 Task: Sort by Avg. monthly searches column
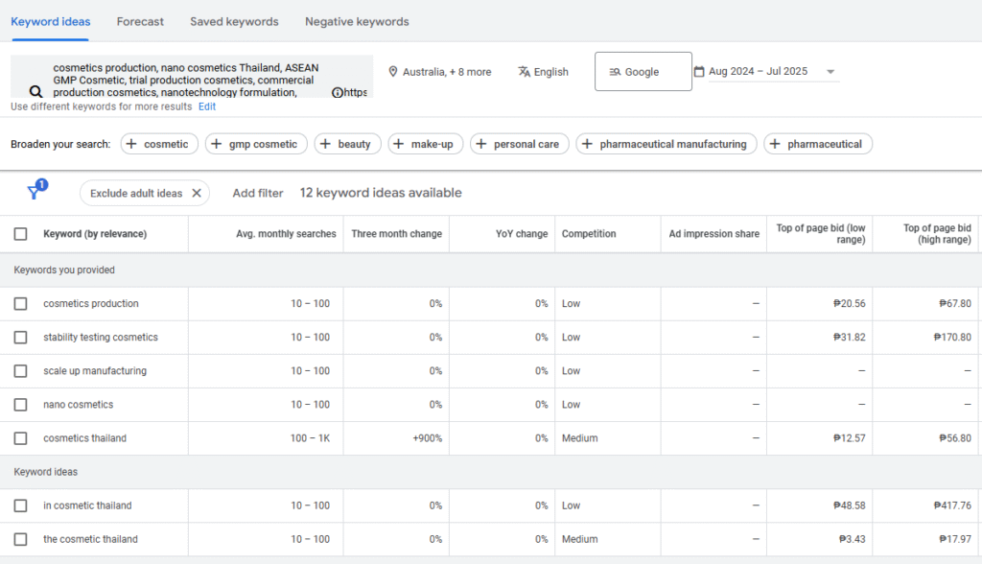coord(286,234)
